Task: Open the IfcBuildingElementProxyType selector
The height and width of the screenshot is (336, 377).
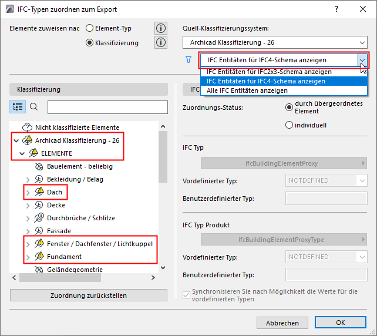Action: coord(284,240)
